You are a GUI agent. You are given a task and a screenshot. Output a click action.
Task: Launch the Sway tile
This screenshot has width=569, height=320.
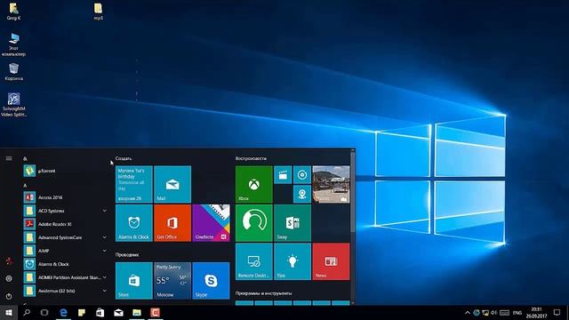click(x=293, y=223)
